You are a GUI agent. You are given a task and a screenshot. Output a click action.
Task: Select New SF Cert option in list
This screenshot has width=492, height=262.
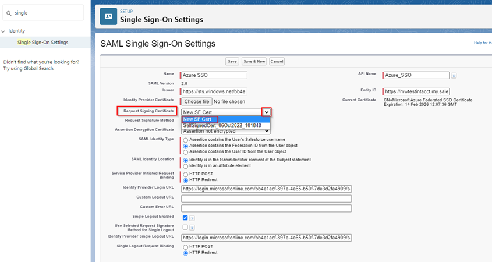pos(225,119)
